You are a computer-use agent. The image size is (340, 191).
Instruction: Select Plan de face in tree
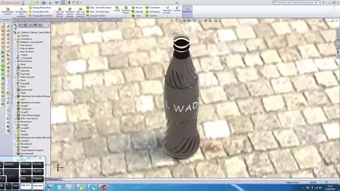pos(26,45)
